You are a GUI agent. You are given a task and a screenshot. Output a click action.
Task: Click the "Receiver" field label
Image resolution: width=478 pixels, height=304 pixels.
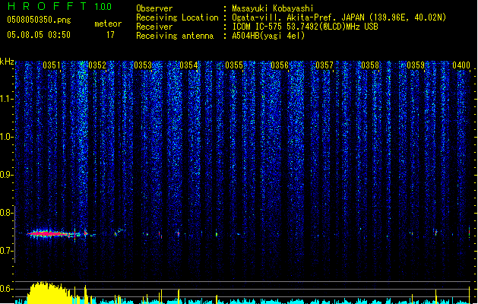pyautogui.click(x=154, y=27)
